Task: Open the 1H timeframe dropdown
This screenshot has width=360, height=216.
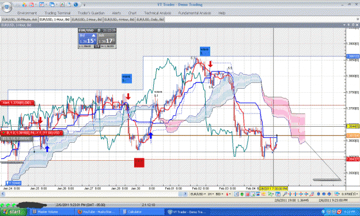Action: (x=211, y=194)
